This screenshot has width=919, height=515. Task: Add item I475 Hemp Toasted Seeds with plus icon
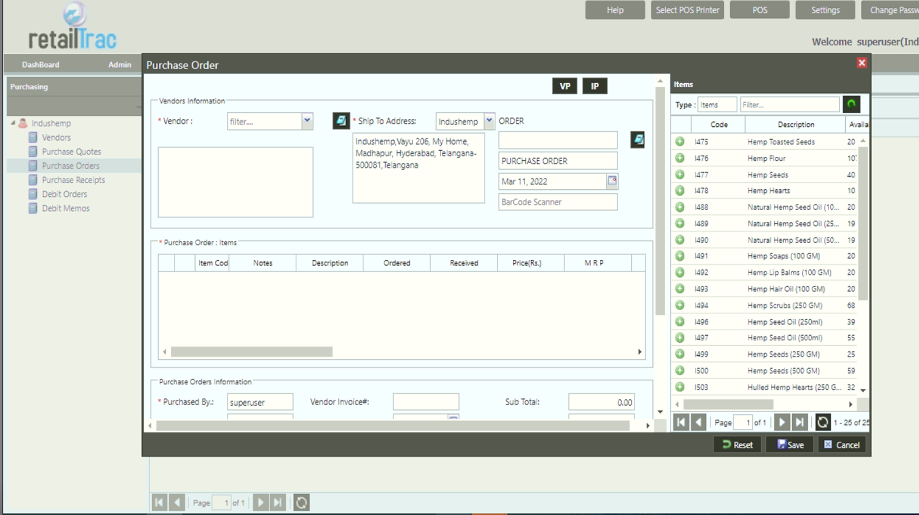click(x=680, y=142)
